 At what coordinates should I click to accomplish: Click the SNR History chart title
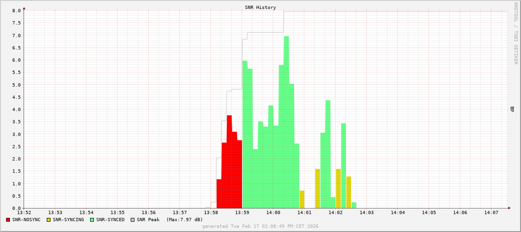tap(260, 8)
